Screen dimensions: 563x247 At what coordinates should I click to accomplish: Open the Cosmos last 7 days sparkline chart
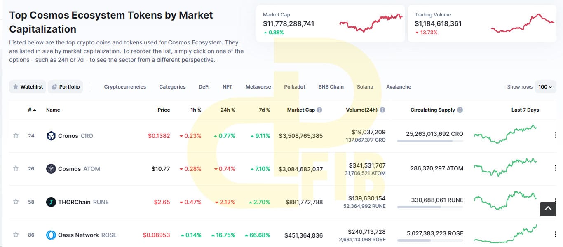pos(506,167)
